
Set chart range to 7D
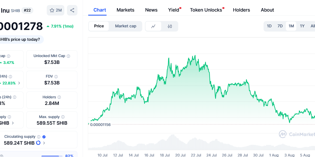pos(280,26)
